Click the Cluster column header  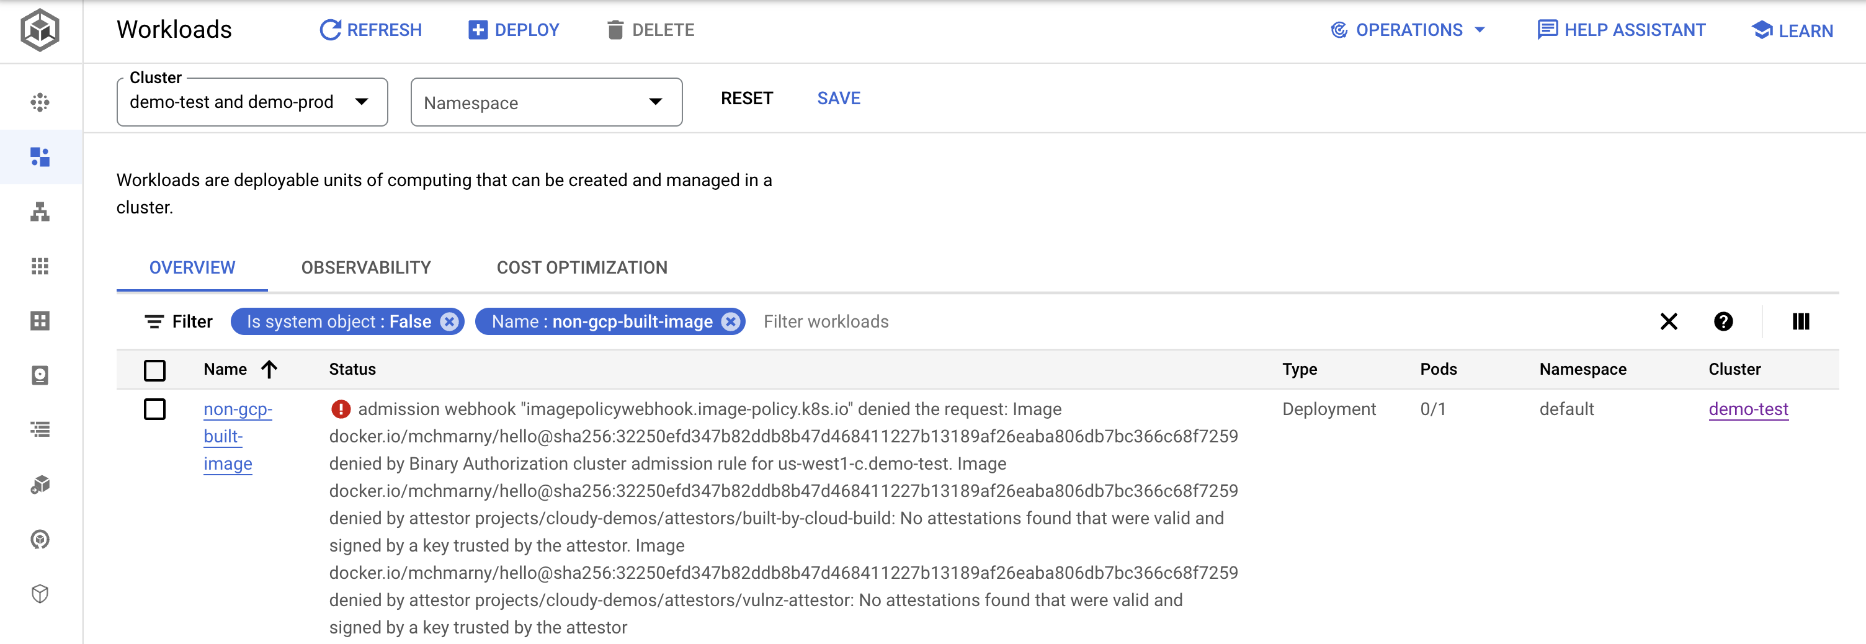coord(1734,369)
